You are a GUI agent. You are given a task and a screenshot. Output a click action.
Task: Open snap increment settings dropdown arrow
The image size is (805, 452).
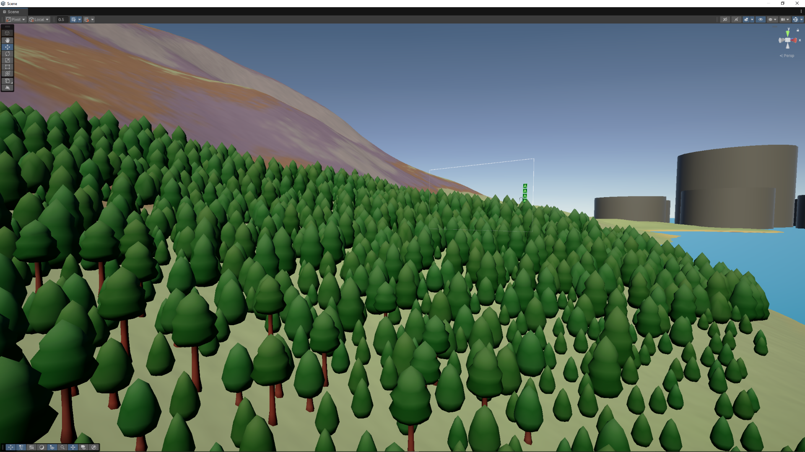[93, 20]
